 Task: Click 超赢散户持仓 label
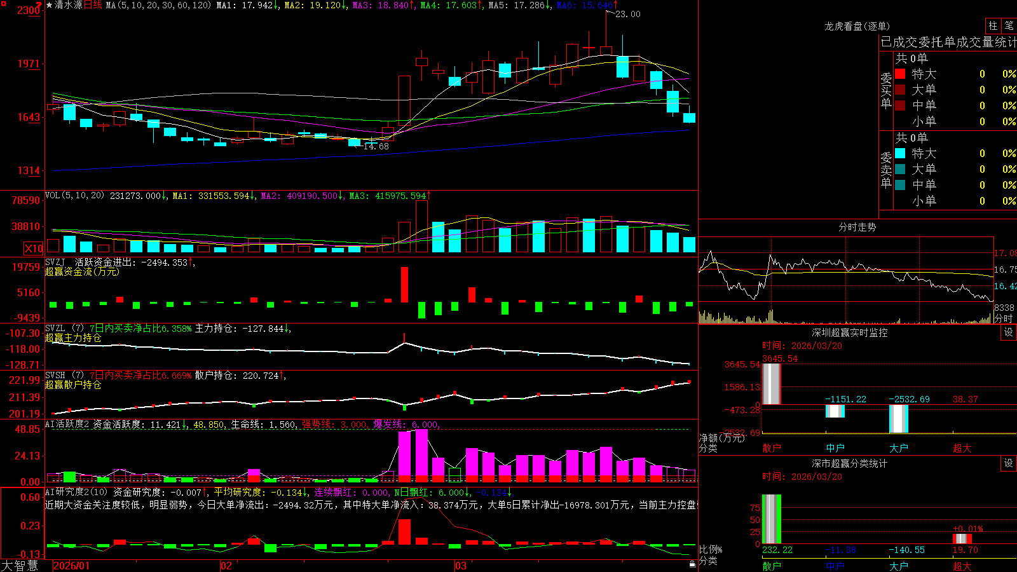(x=73, y=385)
